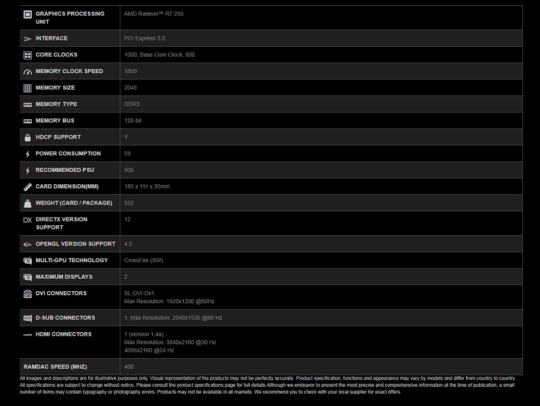Click the OpenGL Version Support logo icon
540x406 pixels.
(x=28, y=244)
